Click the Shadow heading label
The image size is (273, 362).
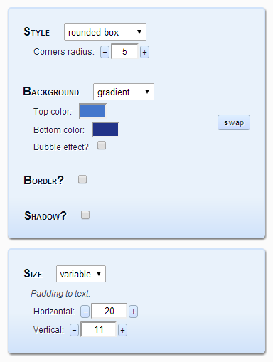[x=45, y=215]
